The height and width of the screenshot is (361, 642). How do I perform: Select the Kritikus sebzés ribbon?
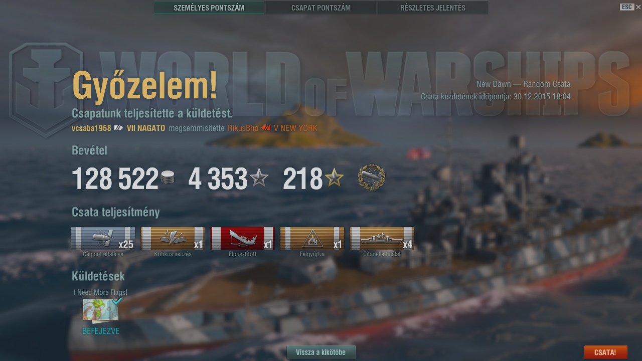pos(173,238)
